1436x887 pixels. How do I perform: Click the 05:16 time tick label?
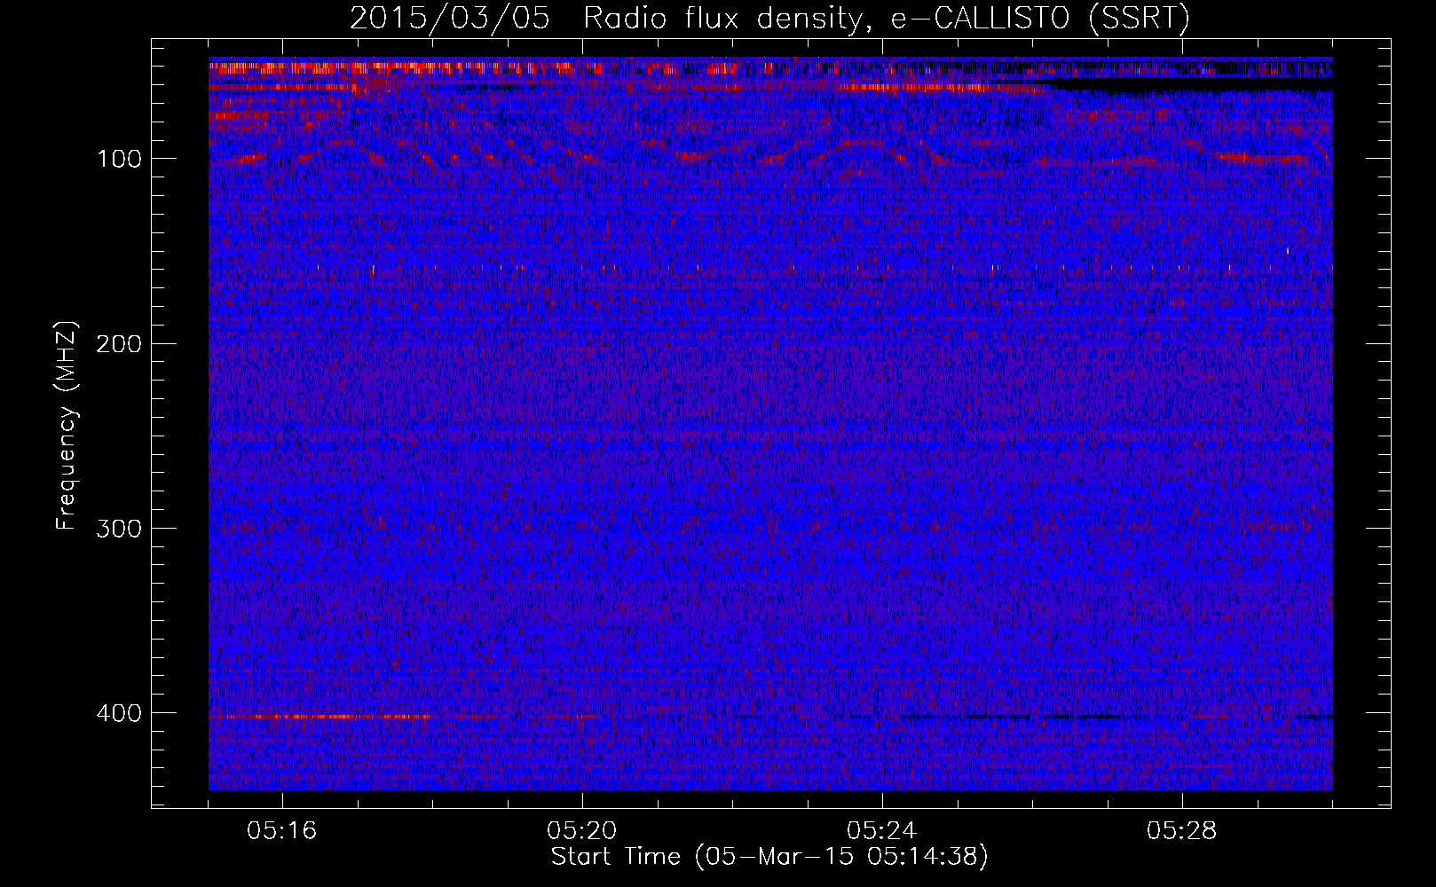(x=282, y=831)
